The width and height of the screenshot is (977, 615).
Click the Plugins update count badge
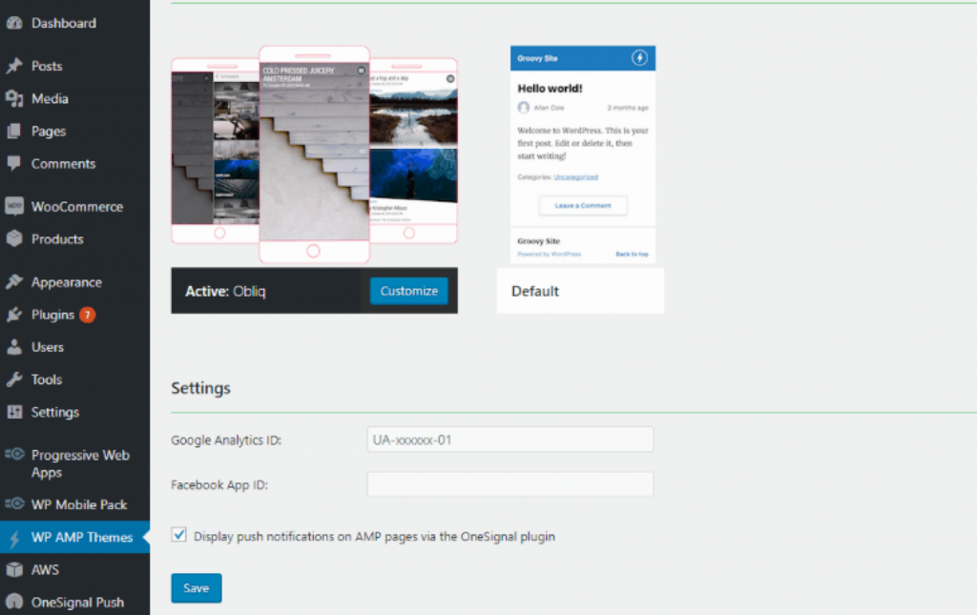87,315
